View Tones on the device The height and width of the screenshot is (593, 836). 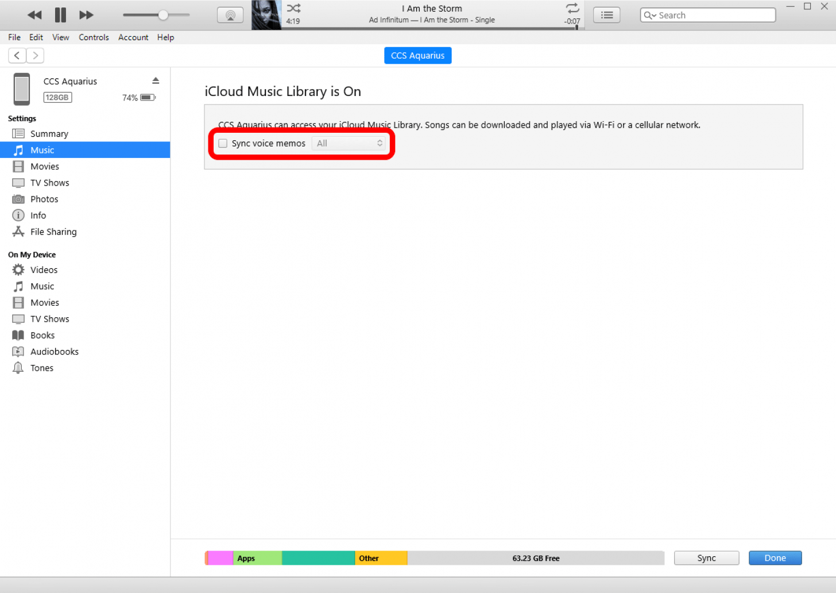click(x=40, y=368)
